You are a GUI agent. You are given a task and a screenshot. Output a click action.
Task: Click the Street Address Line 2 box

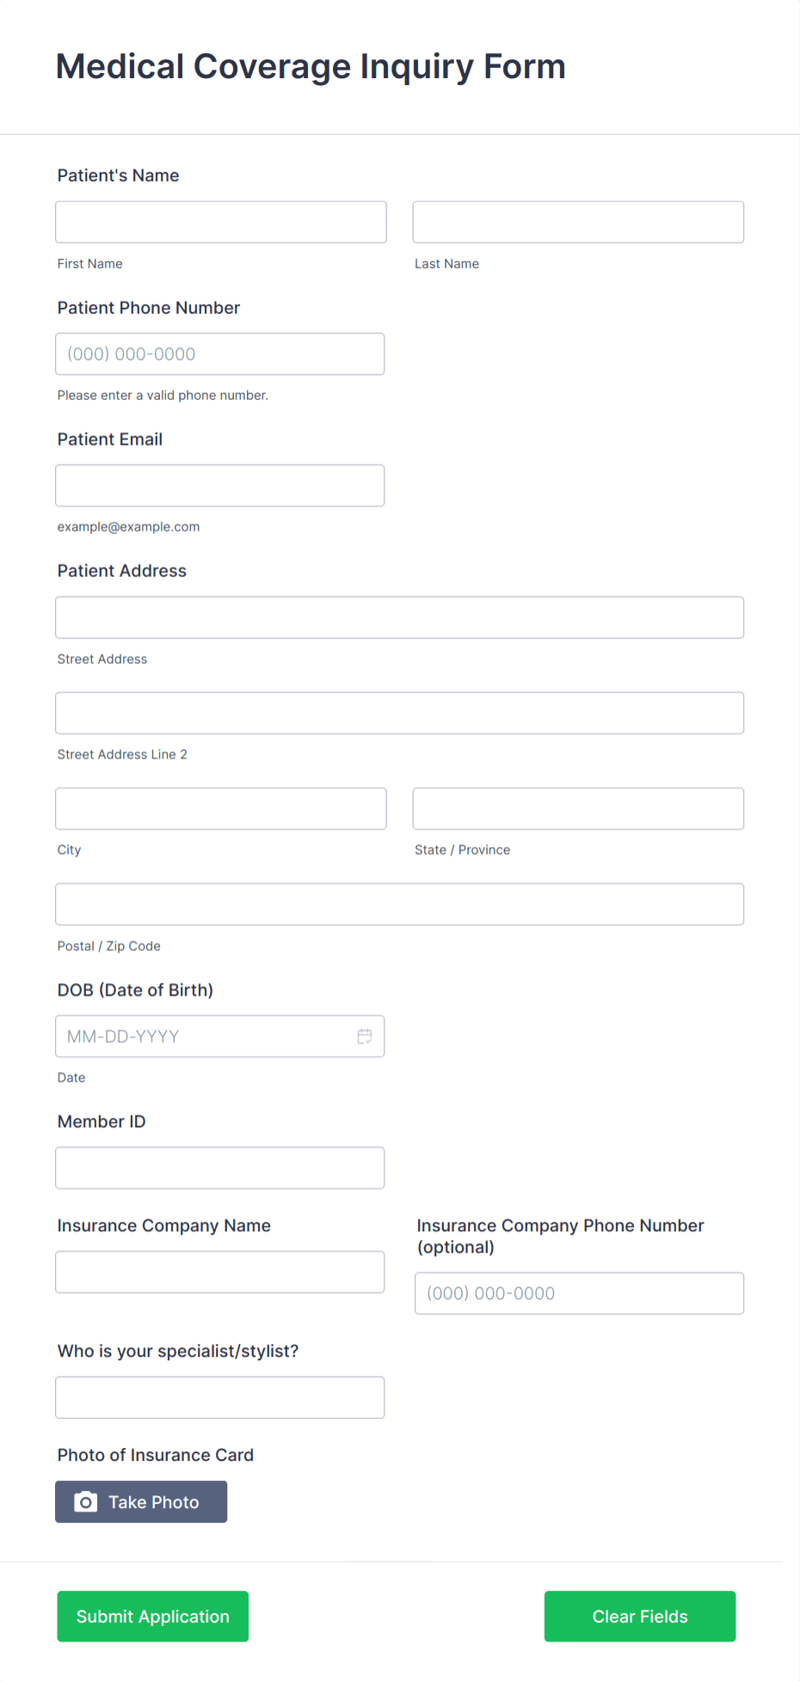pyautogui.click(x=399, y=712)
